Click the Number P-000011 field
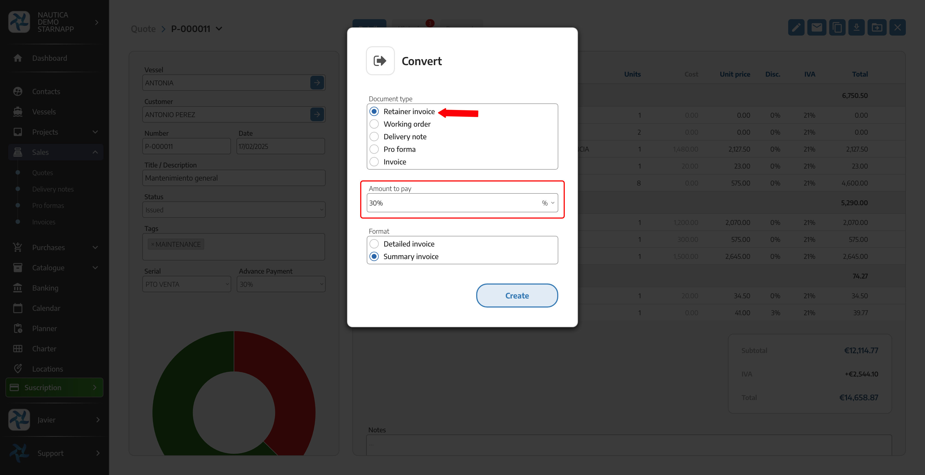 tap(187, 146)
